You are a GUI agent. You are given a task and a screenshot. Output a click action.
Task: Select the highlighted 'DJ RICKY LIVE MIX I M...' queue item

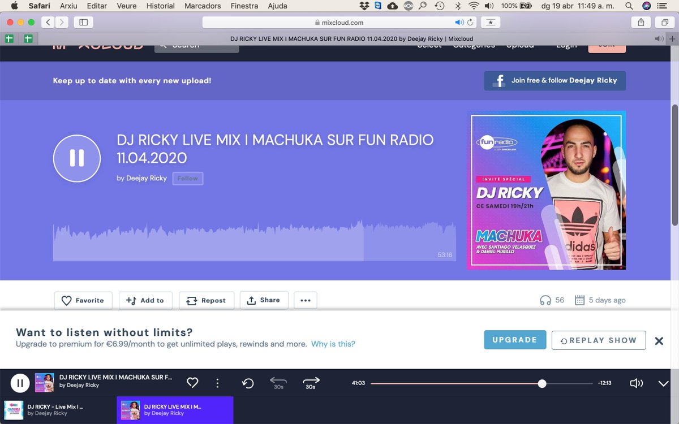pos(175,410)
